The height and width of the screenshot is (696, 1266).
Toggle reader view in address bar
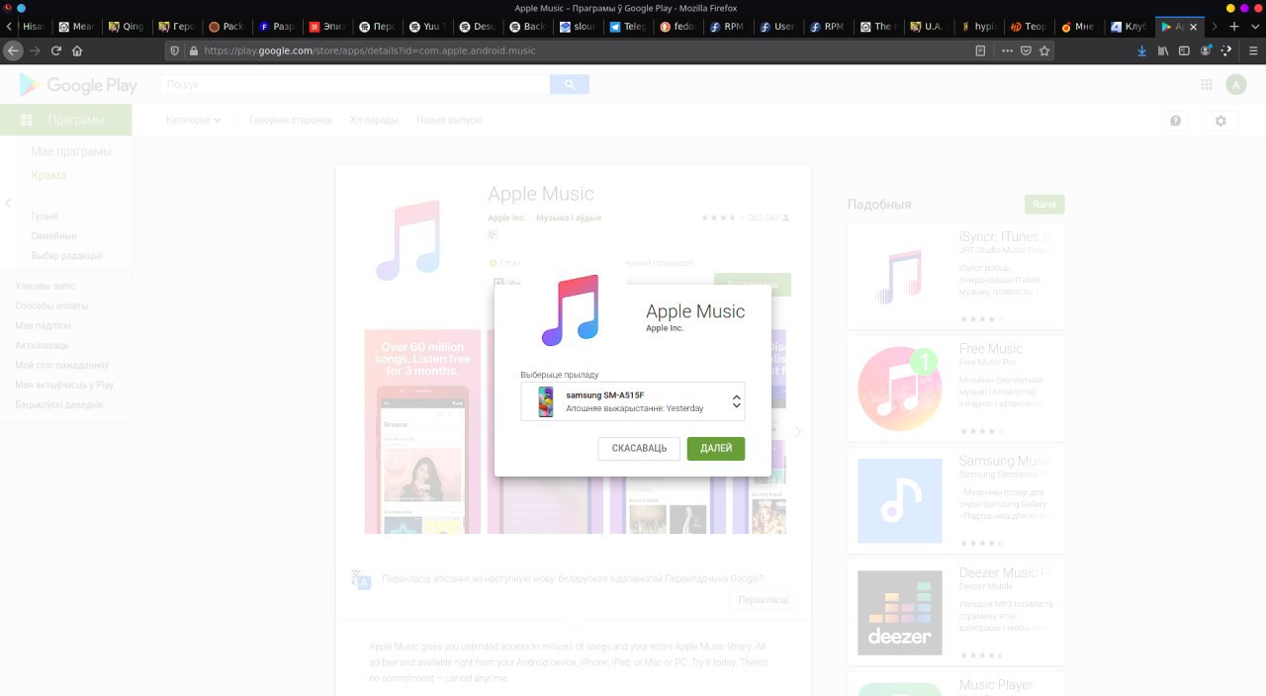click(980, 50)
